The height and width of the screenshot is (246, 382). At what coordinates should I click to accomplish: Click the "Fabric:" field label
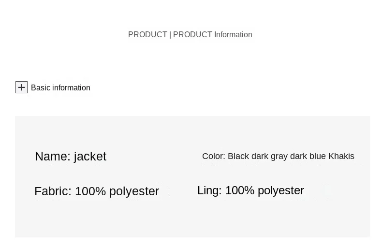[53, 191]
